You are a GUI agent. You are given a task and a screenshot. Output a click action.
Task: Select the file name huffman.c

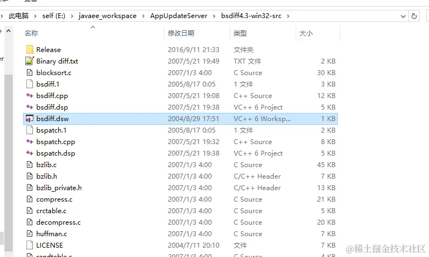click(52, 233)
